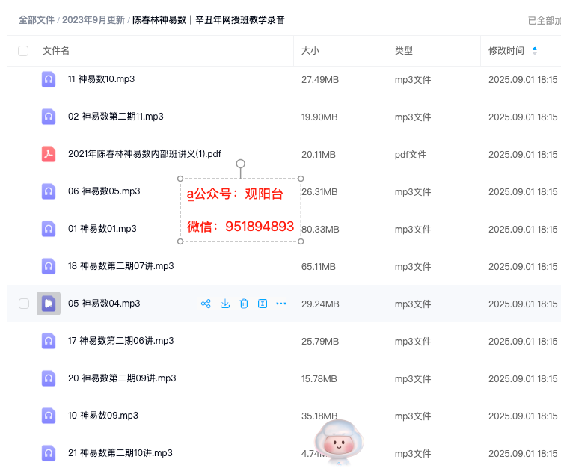Navigate to 2023年9月更新 breadcrumb folder
561x468 pixels.
pyautogui.click(x=93, y=20)
